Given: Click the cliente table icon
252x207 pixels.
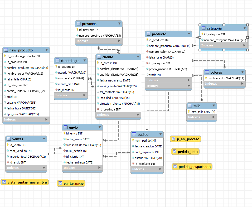Looking at the screenshot, I should [x=99, y=57].
